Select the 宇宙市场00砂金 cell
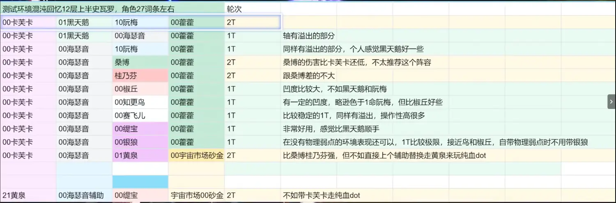Screen dimensions: 616x203 click(196, 195)
